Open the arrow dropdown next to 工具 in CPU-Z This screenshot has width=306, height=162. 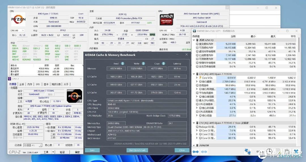(x=53, y=152)
